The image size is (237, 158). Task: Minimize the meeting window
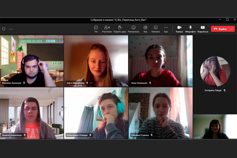(220, 20)
